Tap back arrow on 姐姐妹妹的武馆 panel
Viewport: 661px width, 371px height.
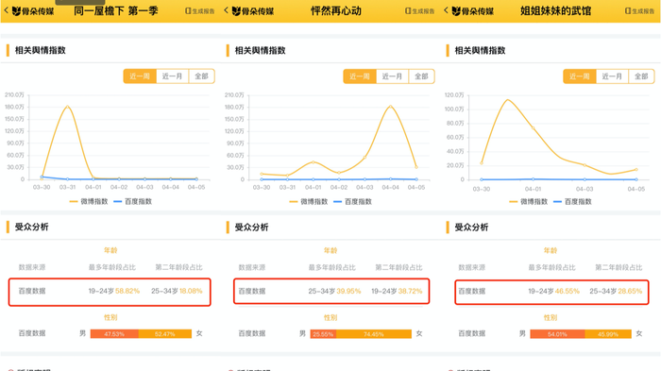pyautogui.click(x=446, y=10)
